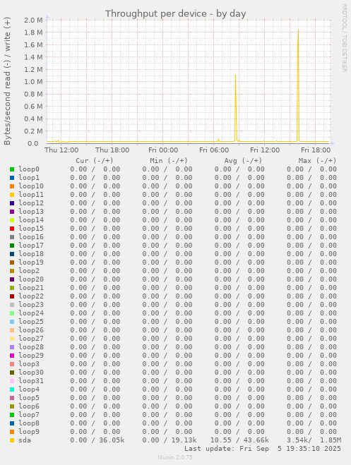
Task: Select the 'loop19' legend label
Action: [31, 262]
